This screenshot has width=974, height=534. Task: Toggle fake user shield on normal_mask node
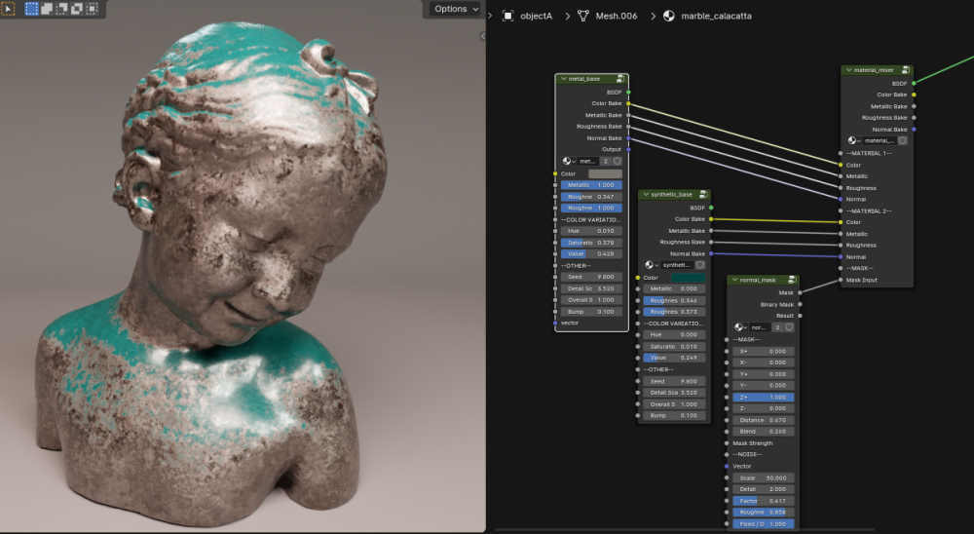click(791, 326)
